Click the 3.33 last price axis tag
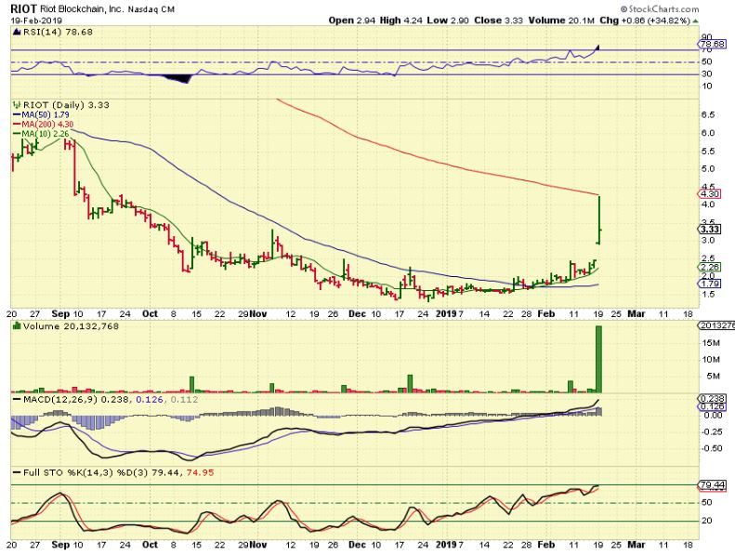This screenshot has height=556, width=735. [709, 230]
